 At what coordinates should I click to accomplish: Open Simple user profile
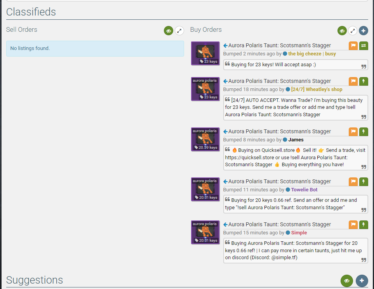click(x=299, y=233)
